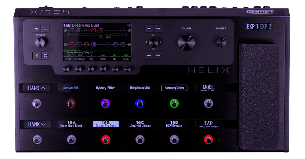Stomp the footswitch under MODE
This screenshot has width=305, height=159.
(x=208, y=103)
